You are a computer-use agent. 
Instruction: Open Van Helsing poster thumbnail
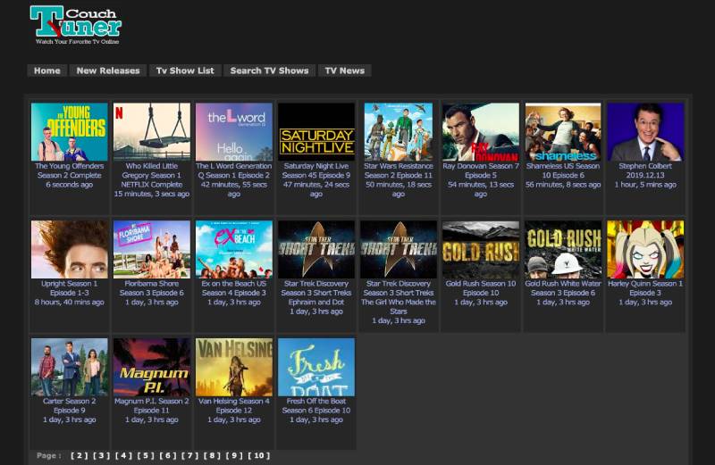(x=234, y=367)
